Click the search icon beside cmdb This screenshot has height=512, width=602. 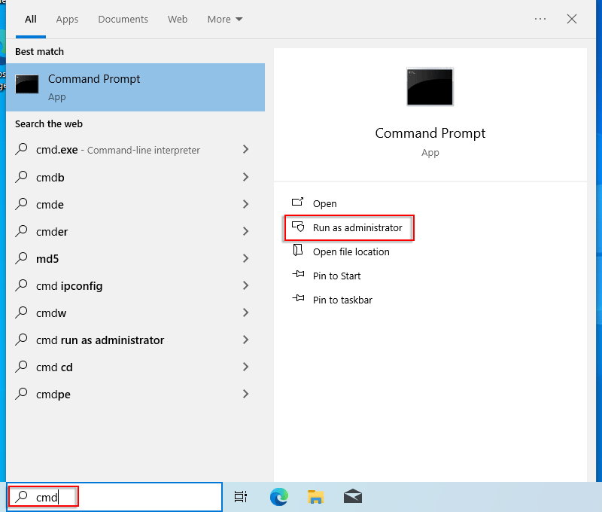(x=22, y=177)
